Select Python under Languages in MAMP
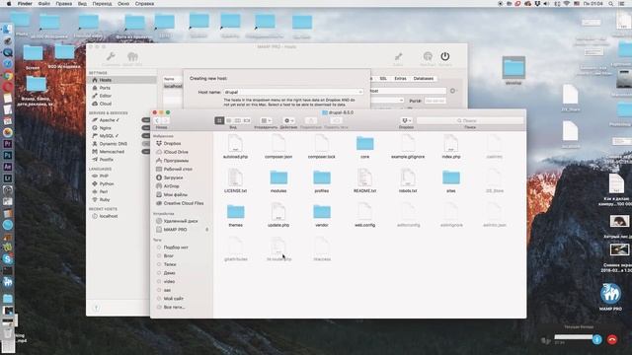632x355 pixels. pyautogui.click(x=107, y=183)
